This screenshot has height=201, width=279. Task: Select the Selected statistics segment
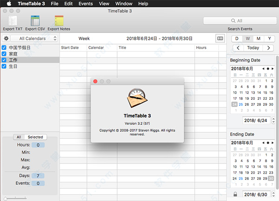[35, 137]
